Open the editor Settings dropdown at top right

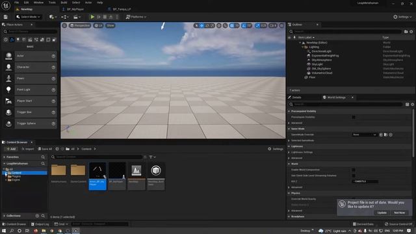402,17
